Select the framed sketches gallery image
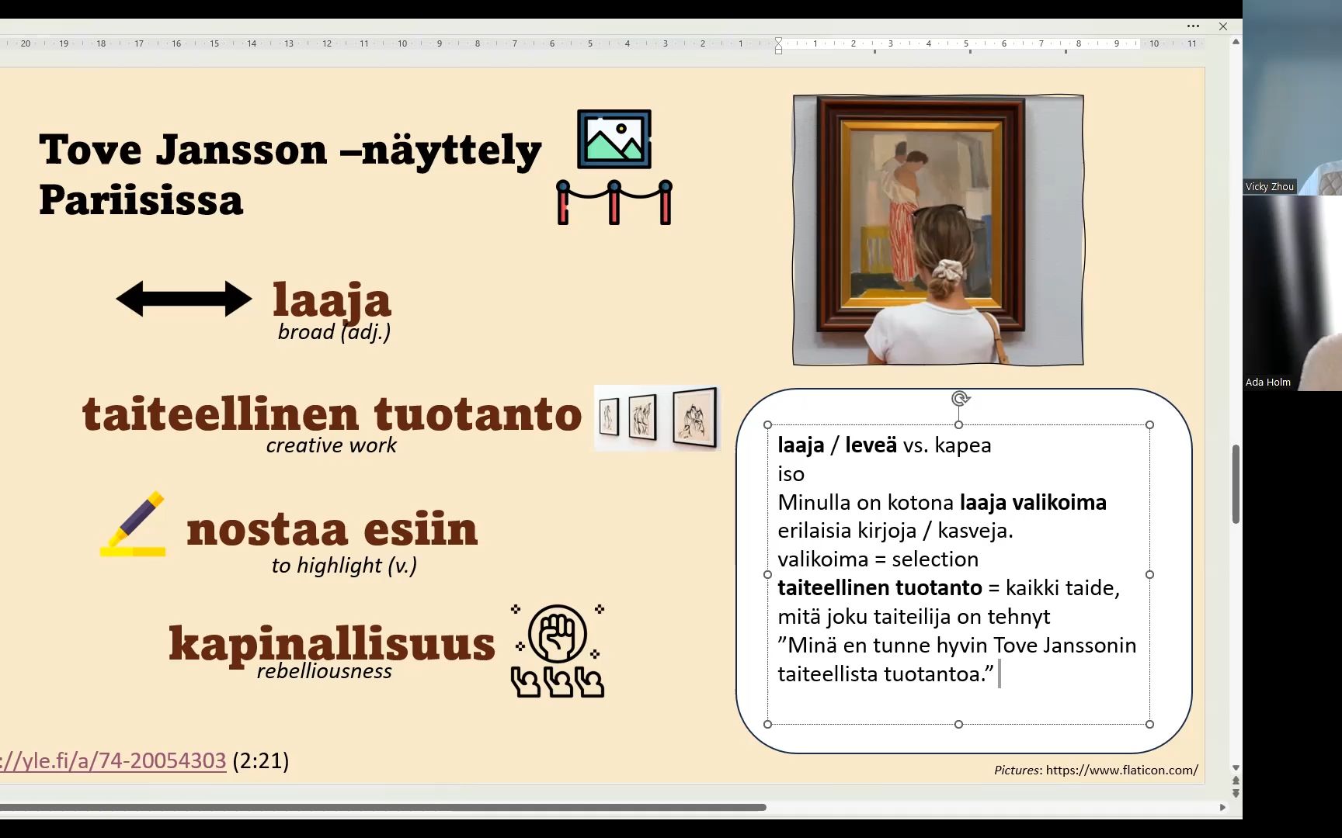The image size is (1342, 838). pyautogui.click(x=657, y=417)
